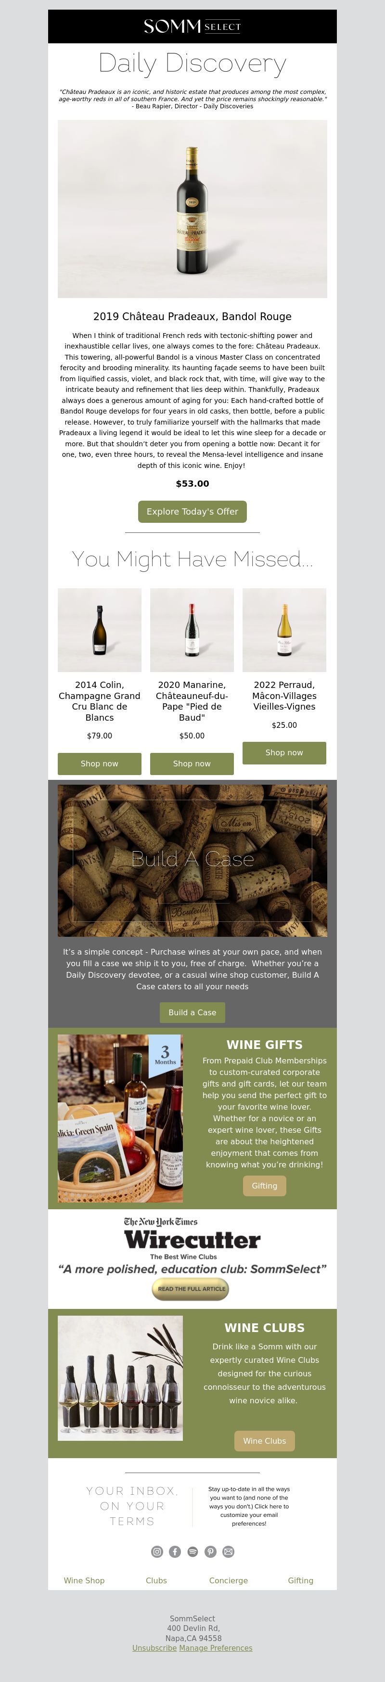The image size is (385, 1682).
Task: Open the Spotify social icon
Action: 192,1552
